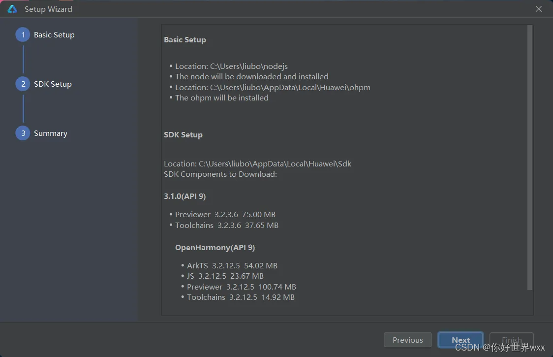This screenshot has height=357, width=553.
Task: Open the Summary step label
Action: [x=51, y=133]
